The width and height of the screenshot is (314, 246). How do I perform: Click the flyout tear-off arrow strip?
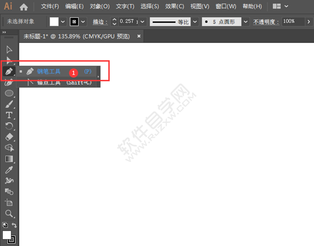98,77
